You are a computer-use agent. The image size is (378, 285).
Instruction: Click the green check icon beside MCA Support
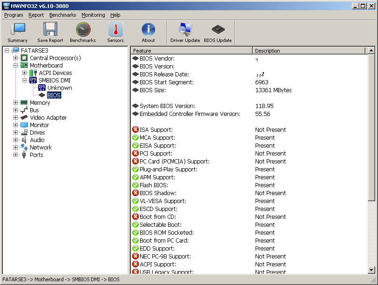(135, 137)
